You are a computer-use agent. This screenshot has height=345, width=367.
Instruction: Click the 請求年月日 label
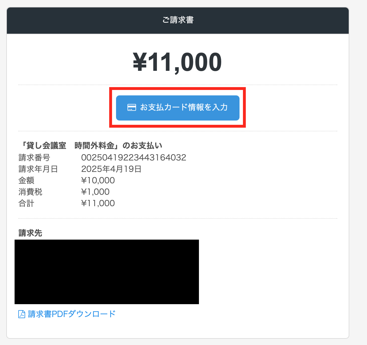(38, 169)
